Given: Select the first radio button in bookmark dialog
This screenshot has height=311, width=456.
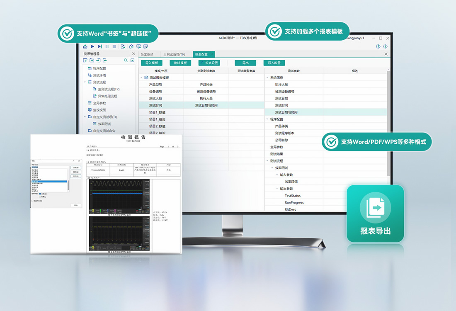Looking at the screenshot, I should click(40, 194).
